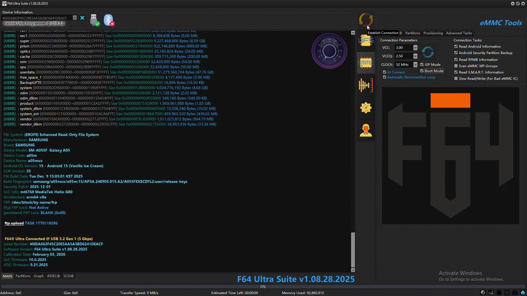Click the Serial Number line in log
527x296 pixels.
(53, 244)
